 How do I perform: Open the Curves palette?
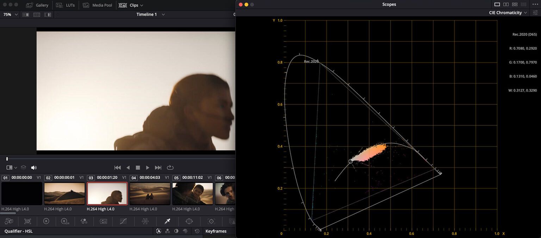coord(123,221)
